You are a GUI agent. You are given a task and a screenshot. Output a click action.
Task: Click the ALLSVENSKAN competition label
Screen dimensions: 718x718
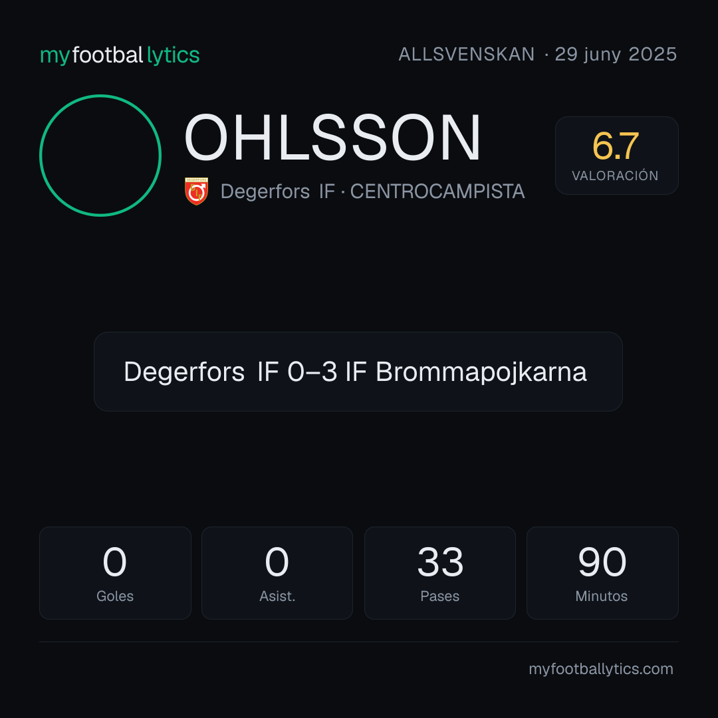[466, 54]
